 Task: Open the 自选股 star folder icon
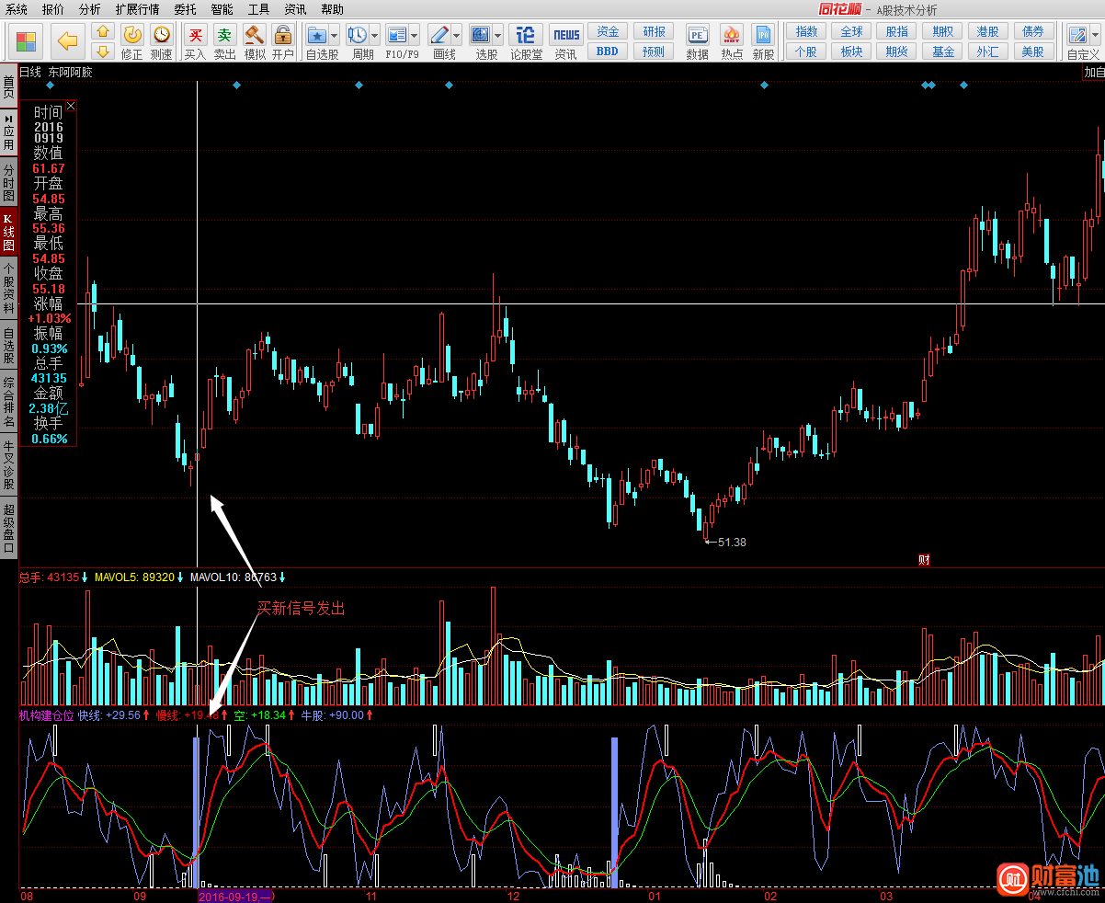point(317,35)
